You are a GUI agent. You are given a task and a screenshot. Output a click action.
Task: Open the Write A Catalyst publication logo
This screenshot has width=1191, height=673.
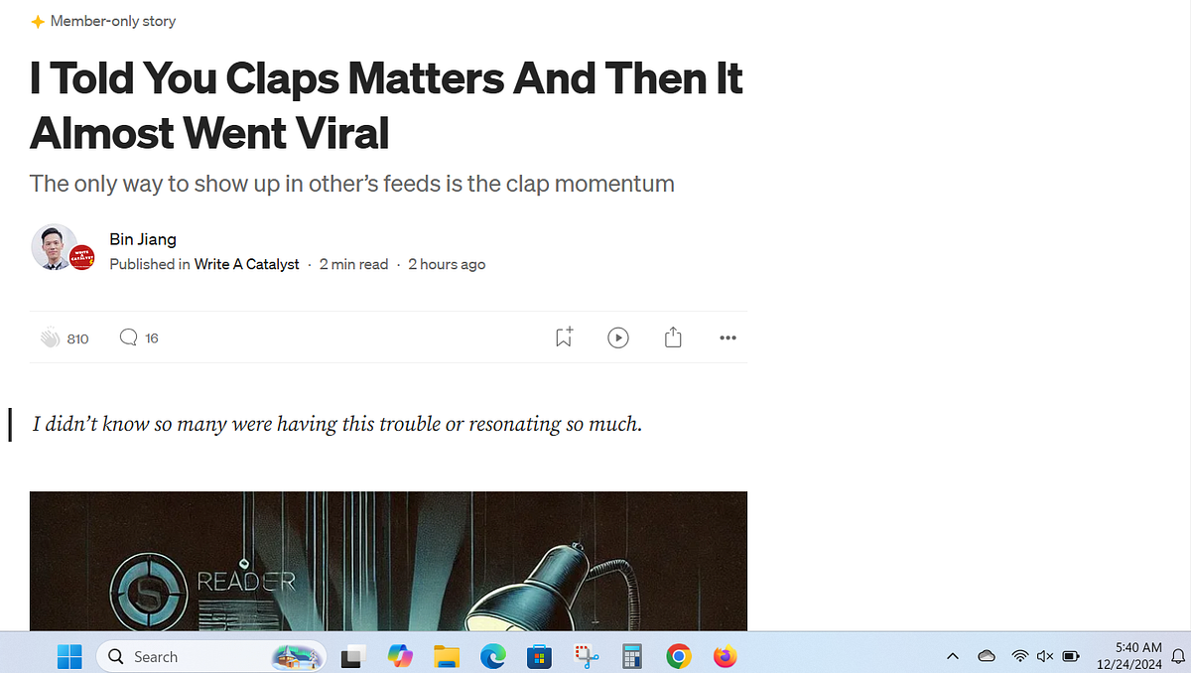point(82,258)
